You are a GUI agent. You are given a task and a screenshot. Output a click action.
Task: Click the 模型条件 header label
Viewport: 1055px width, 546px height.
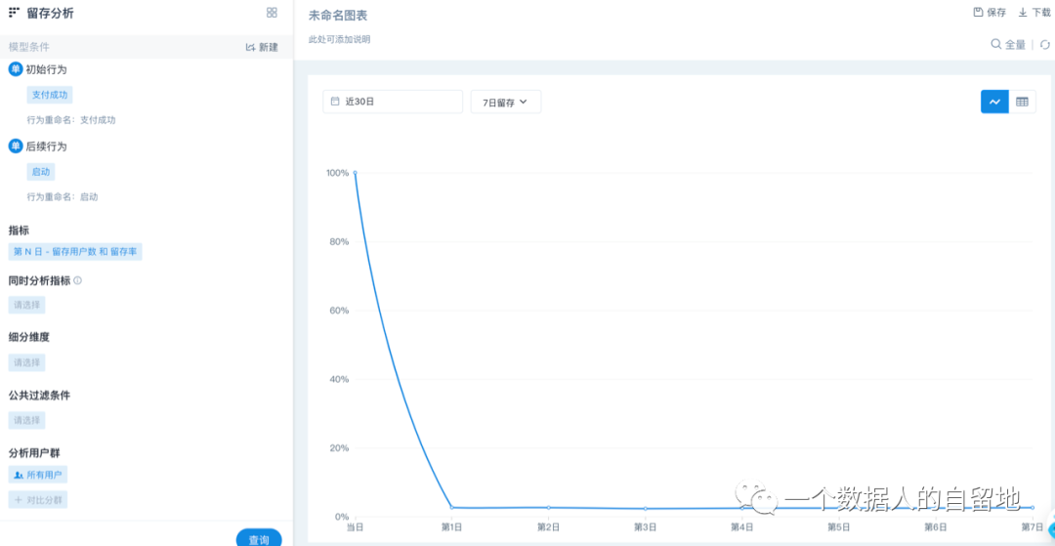[29, 47]
